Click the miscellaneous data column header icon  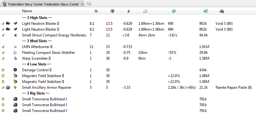click(x=174, y=11)
